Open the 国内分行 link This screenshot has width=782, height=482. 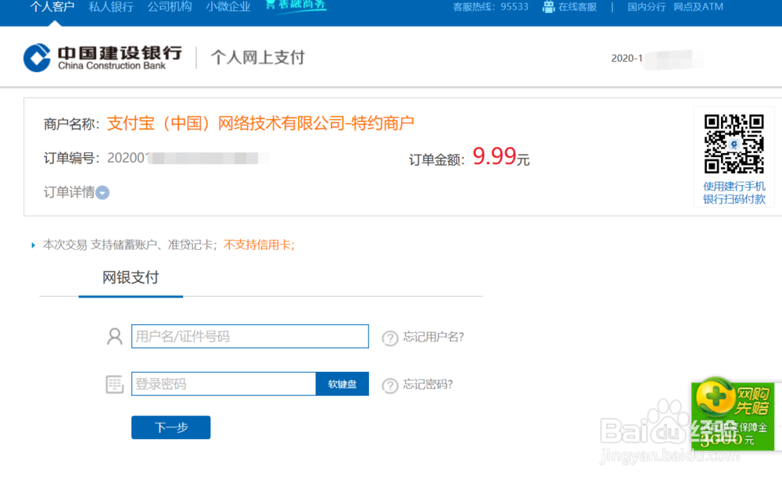[647, 7]
